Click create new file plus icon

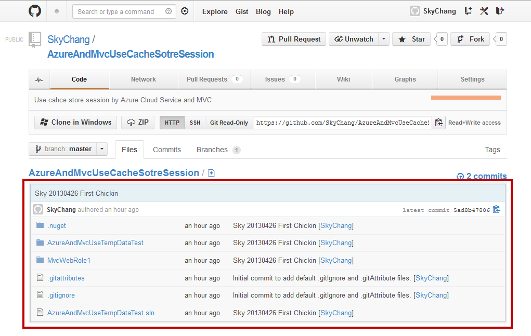pos(211,173)
